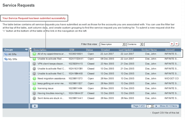Image resolution: width=185 pixels, height=120 pixels.
Task: Toggle the eye icon in Groups header
Action: [x=26, y=49]
